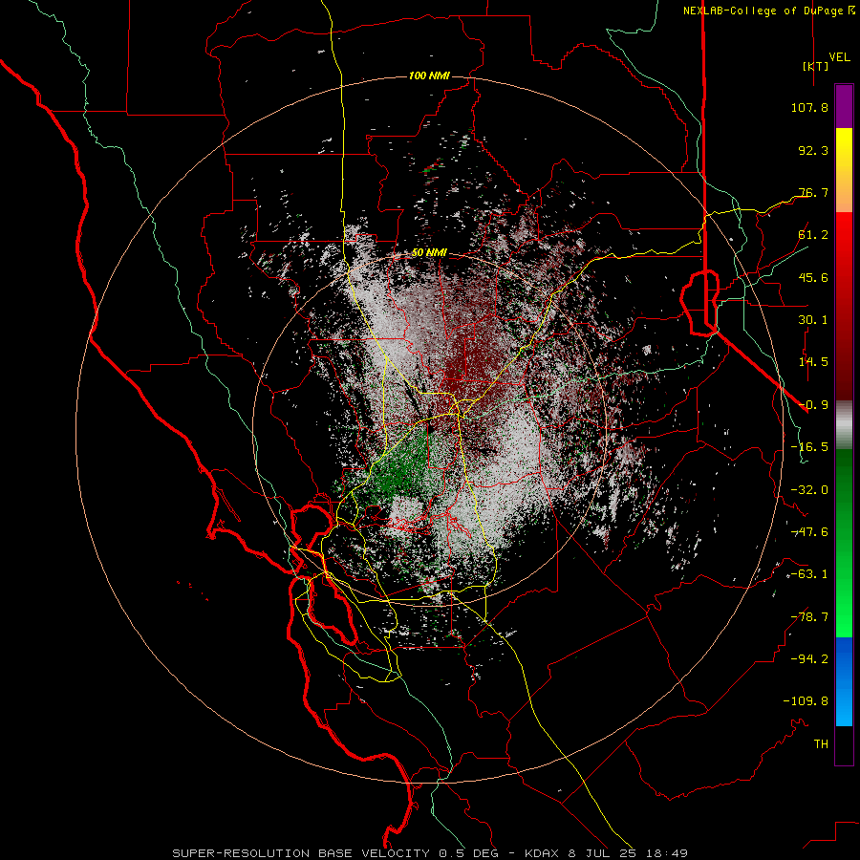Select the 30.1 legend value
The width and height of the screenshot is (860, 860).
coord(813,320)
